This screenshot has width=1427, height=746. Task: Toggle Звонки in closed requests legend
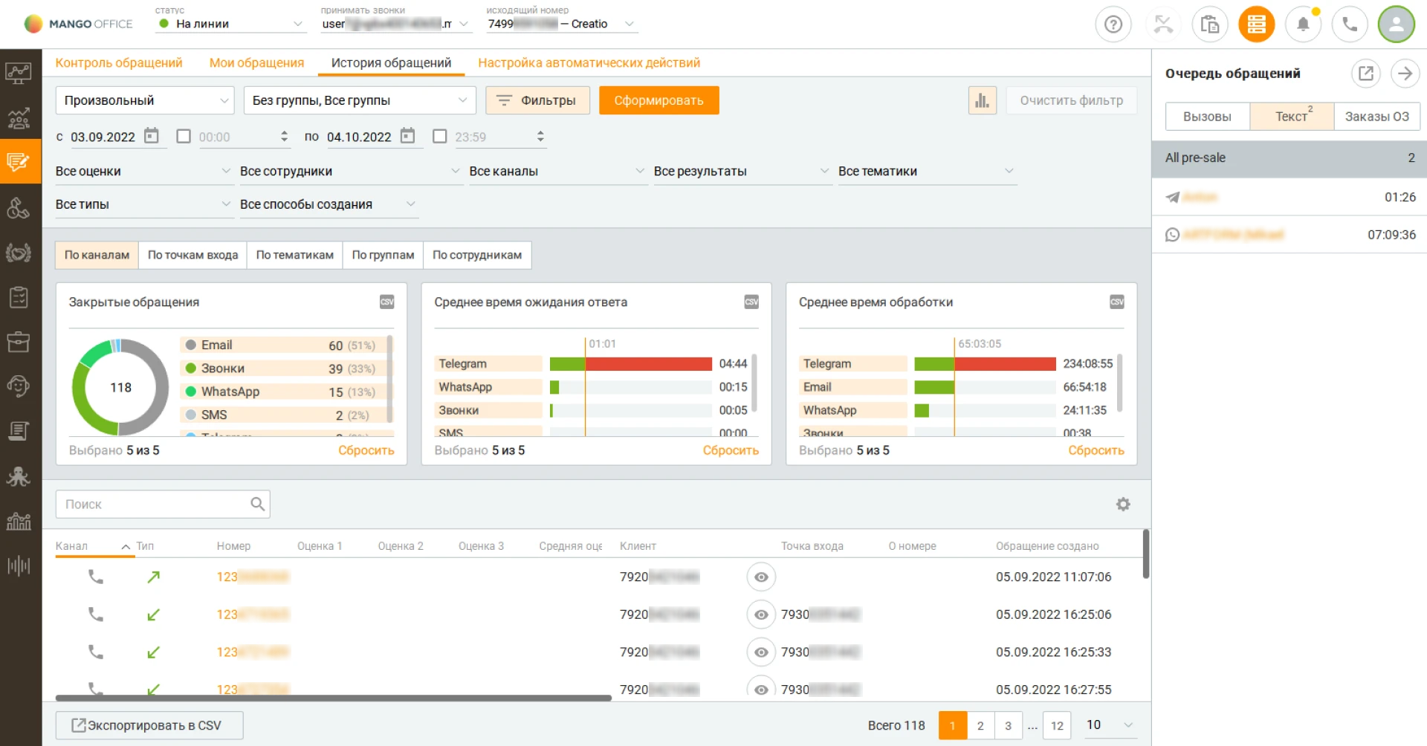click(x=282, y=369)
